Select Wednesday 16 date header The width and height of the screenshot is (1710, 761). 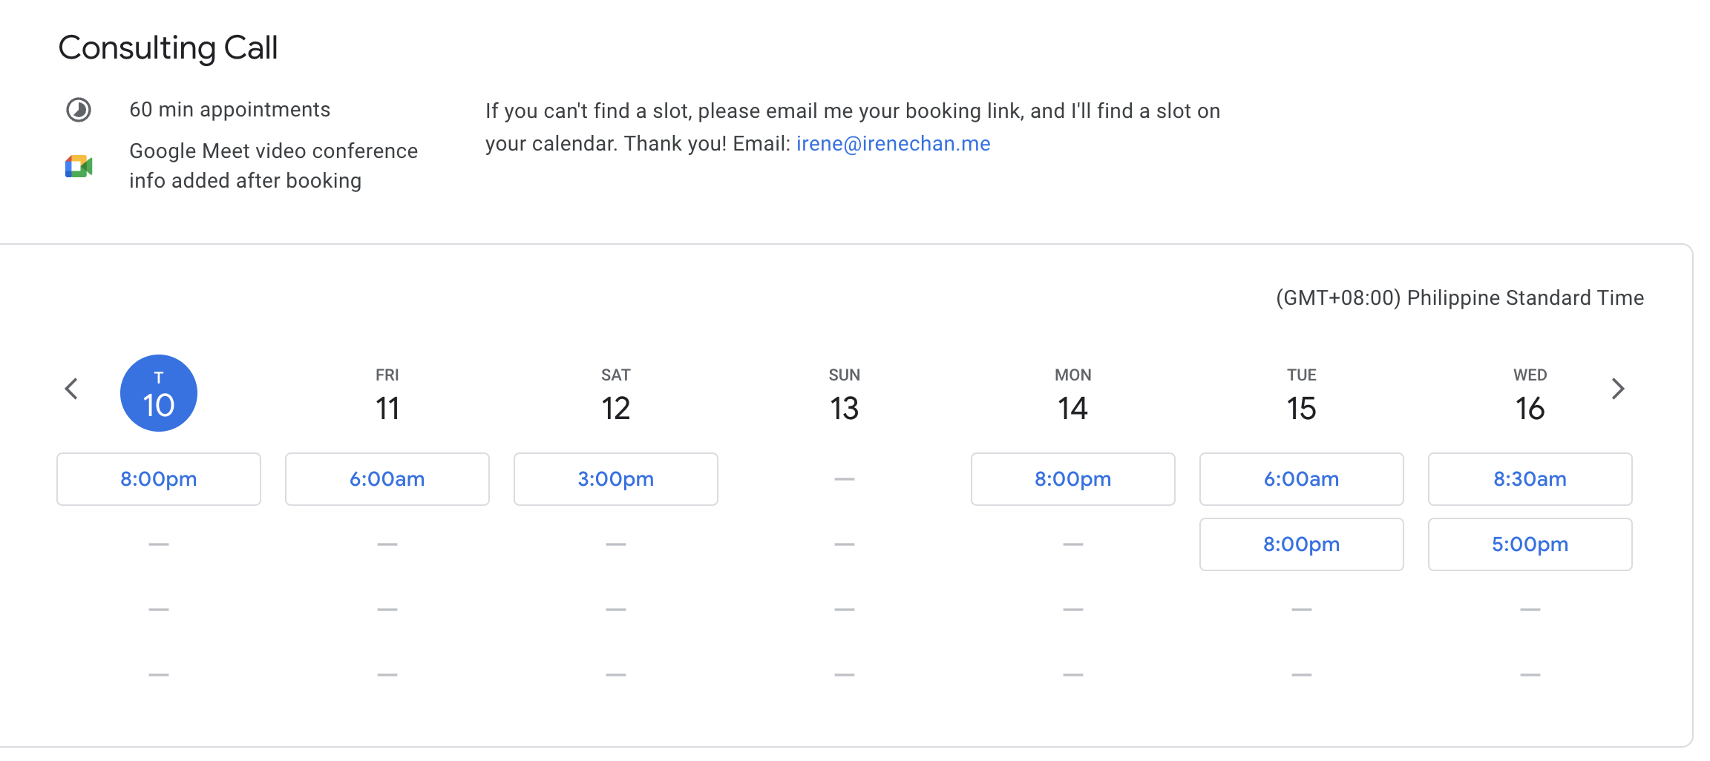tap(1530, 395)
